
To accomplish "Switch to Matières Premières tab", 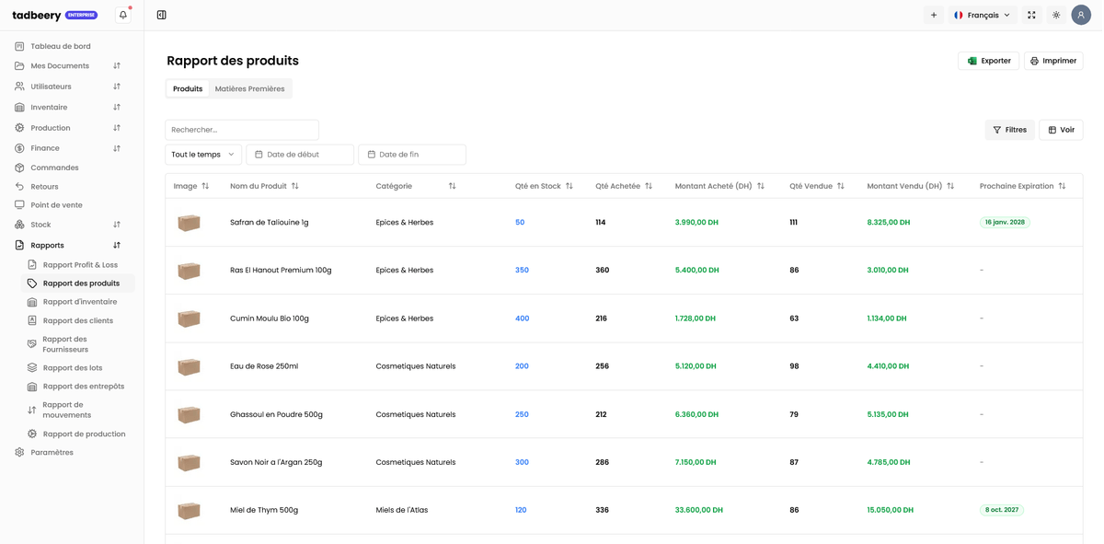I will tap(249, 88).
